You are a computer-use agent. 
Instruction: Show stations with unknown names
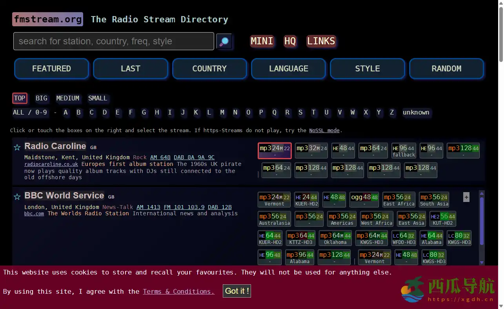pos(416,113)
